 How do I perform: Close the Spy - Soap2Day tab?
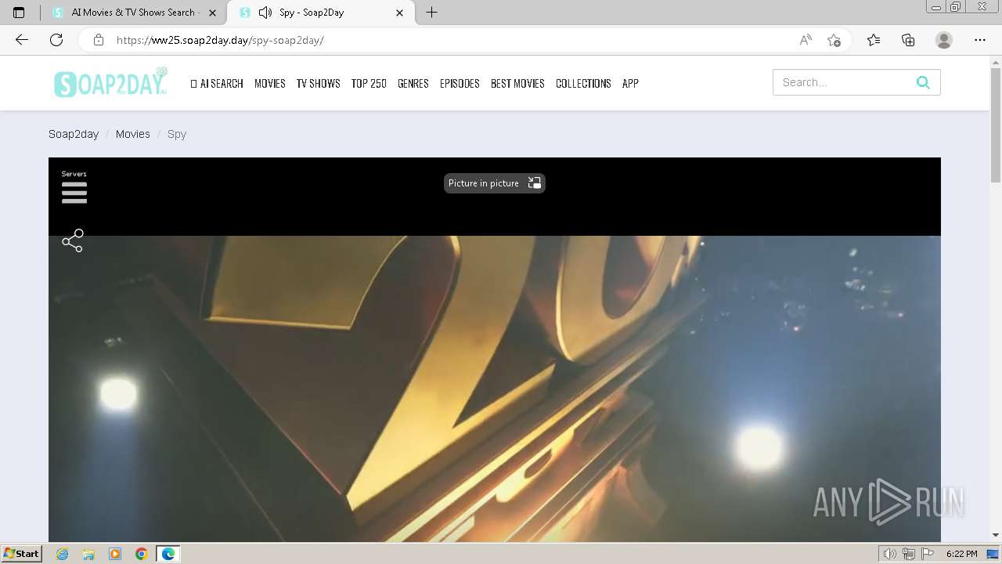400,13
